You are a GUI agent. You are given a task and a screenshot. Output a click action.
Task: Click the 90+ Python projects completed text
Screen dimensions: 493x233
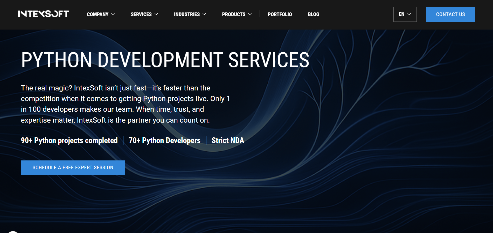click(x=69, y=140)
